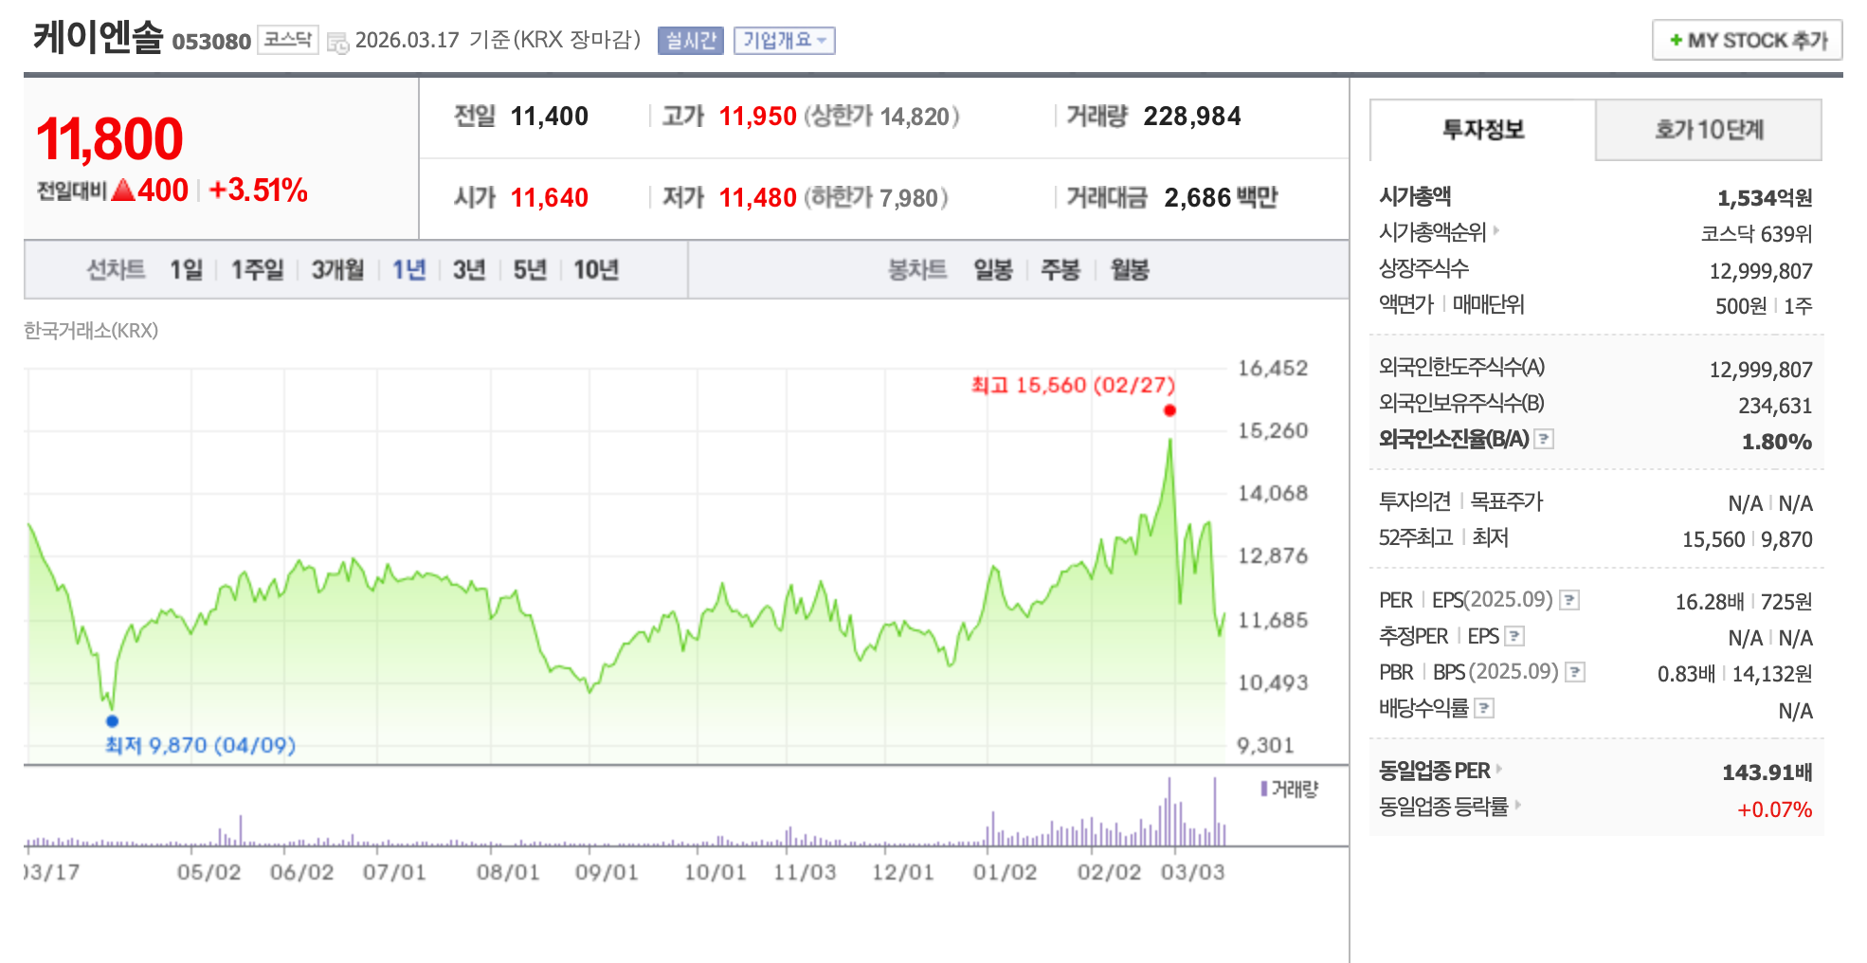Click the stock code 053080
Image resolution: width=1867 pixels, height=963 pixels.
[211, 42]
